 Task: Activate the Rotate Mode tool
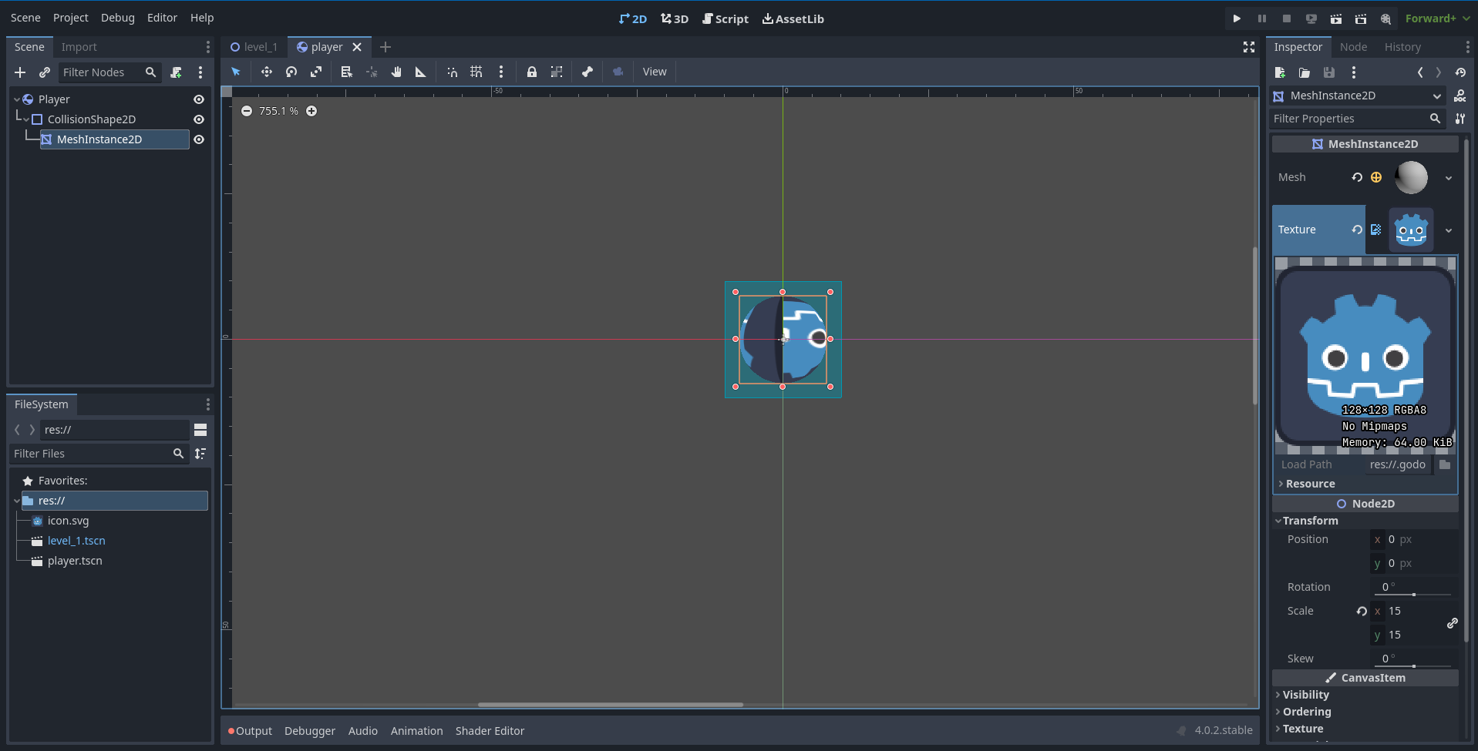coord(291,72)
